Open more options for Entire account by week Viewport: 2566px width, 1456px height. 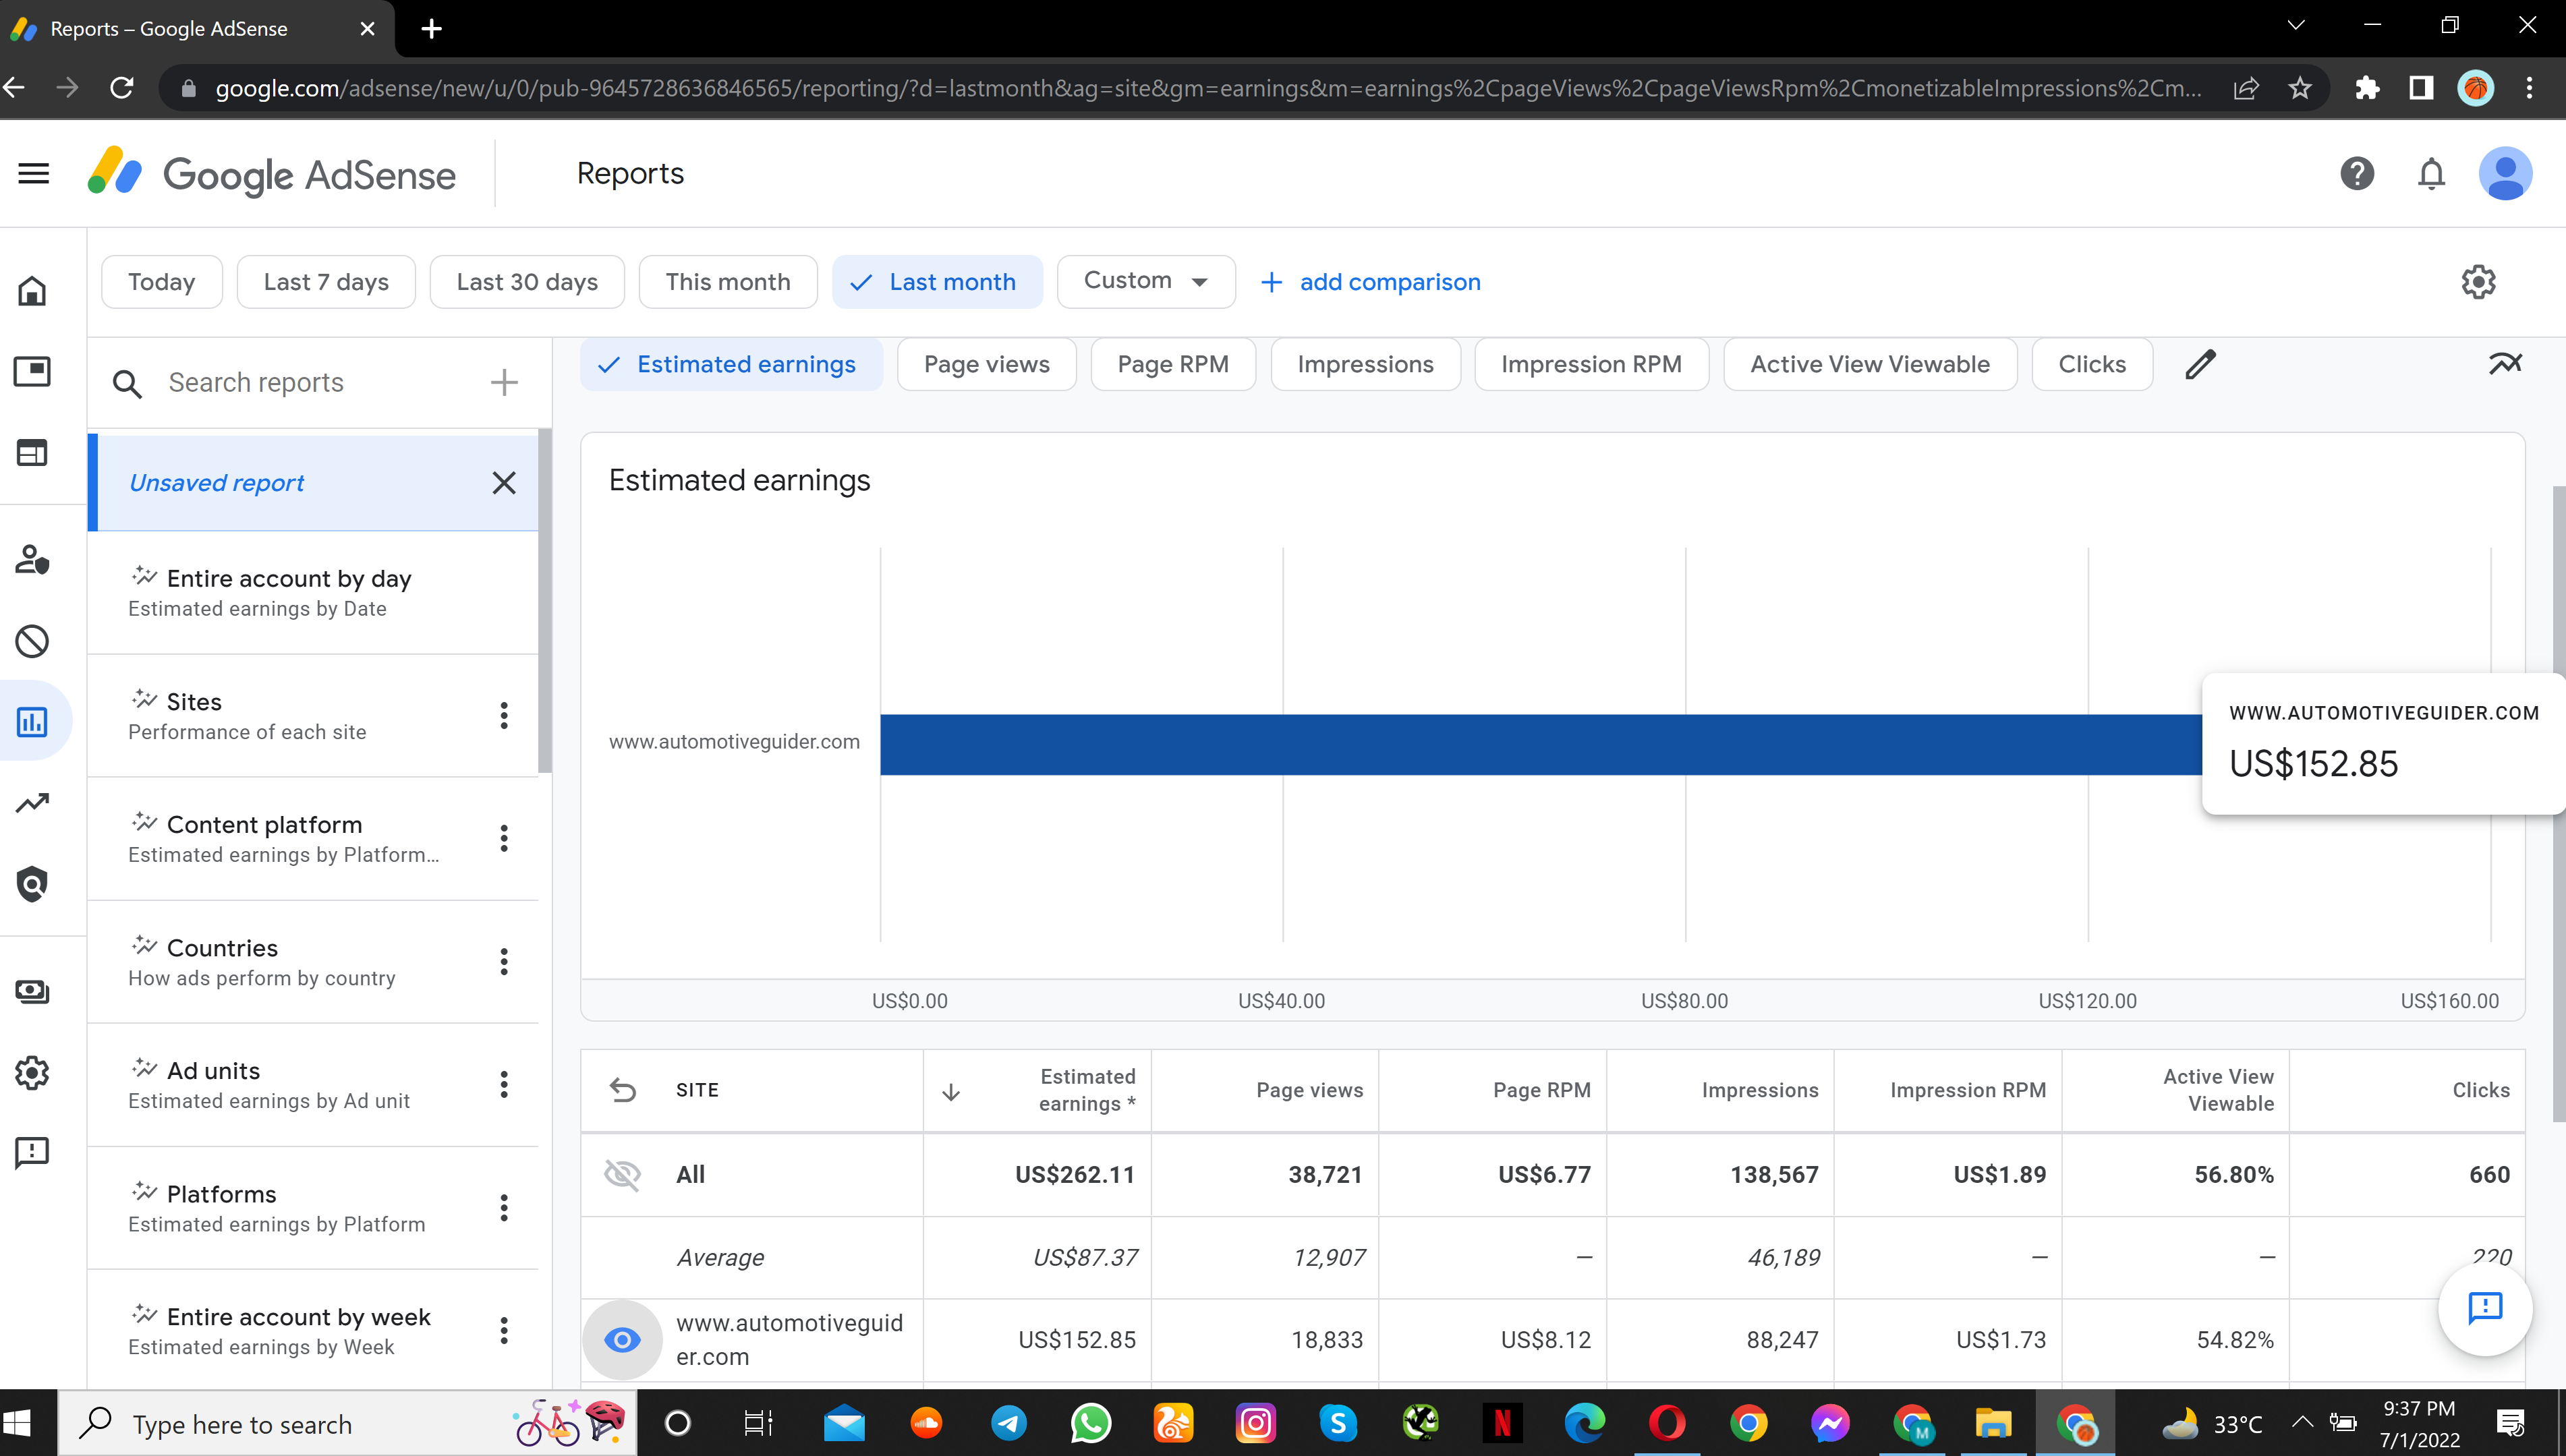click(x=504, y=1330)
